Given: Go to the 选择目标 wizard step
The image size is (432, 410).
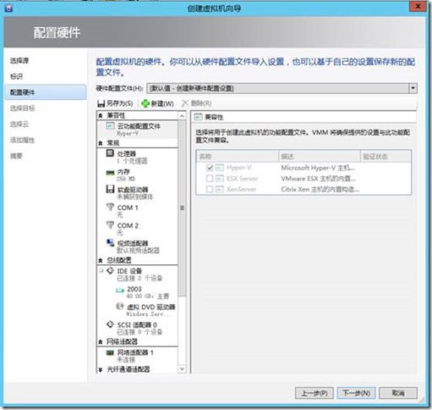Looking at the screenshot, I should point(22,108).
